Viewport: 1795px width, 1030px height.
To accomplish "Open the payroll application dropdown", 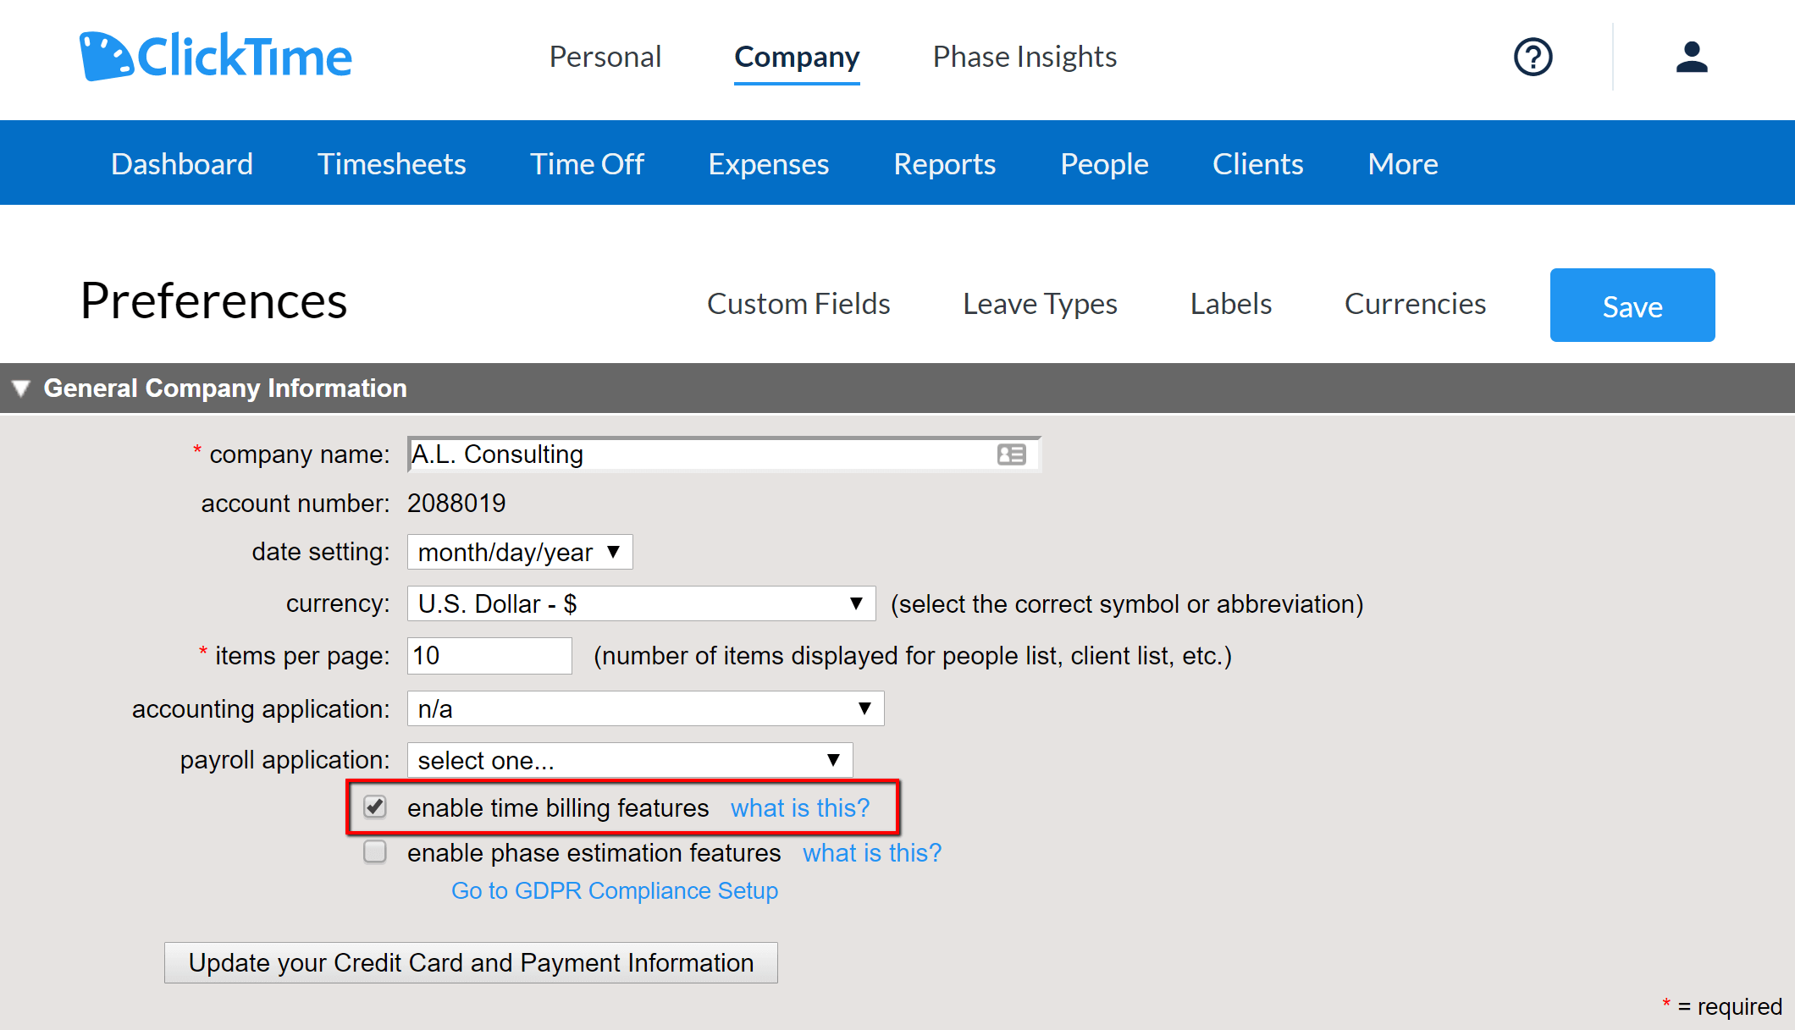I will pos(630,760).
